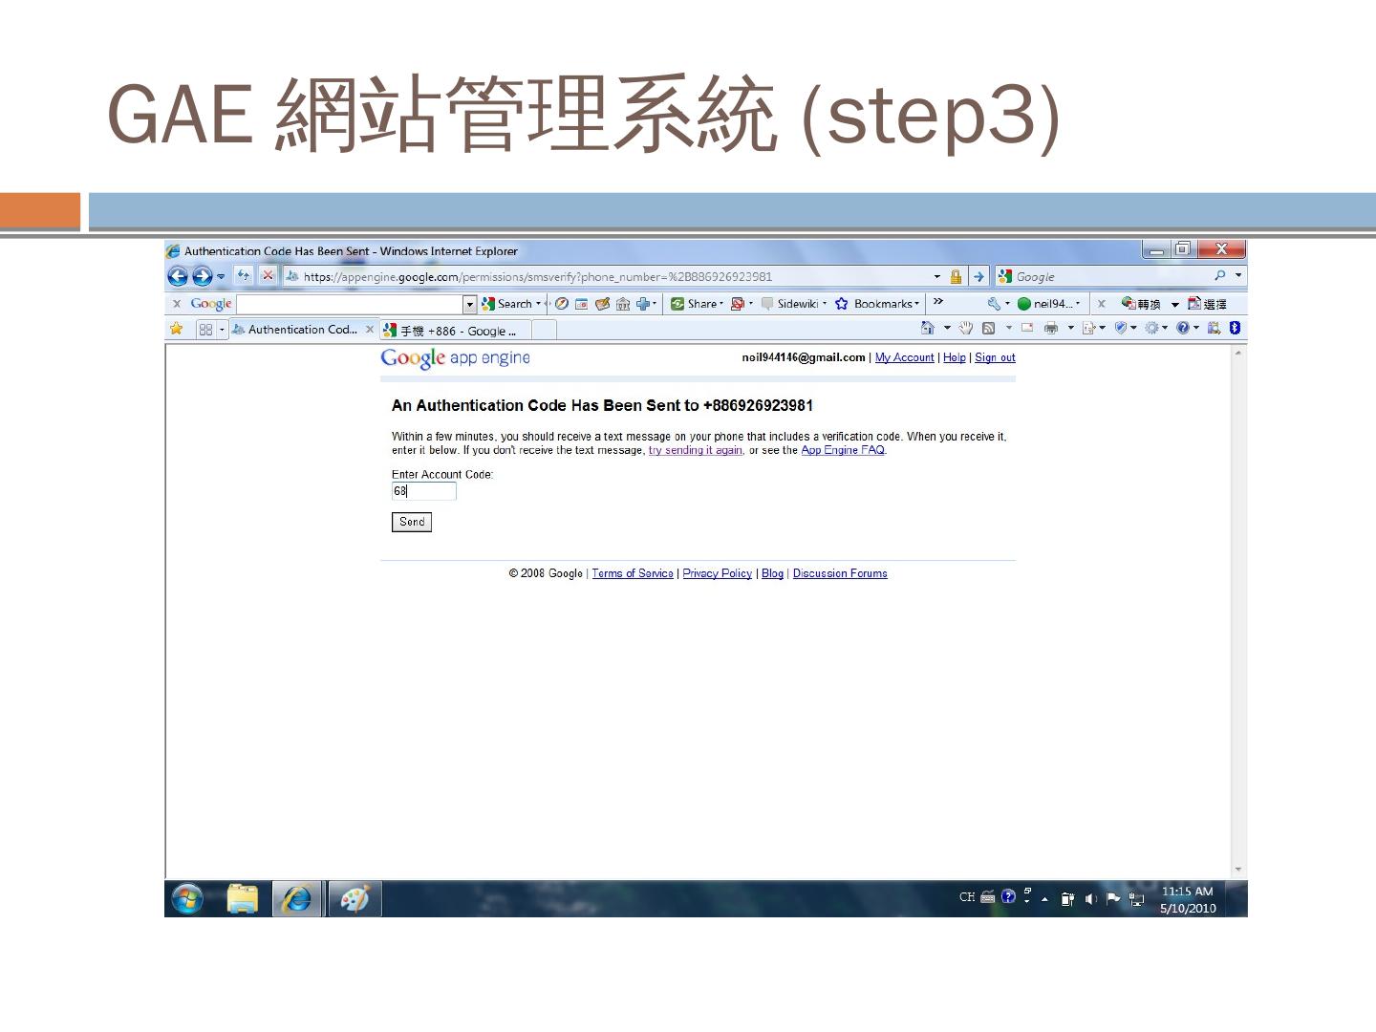Open the recent pages dropdown beside Forward

point(221,277)
